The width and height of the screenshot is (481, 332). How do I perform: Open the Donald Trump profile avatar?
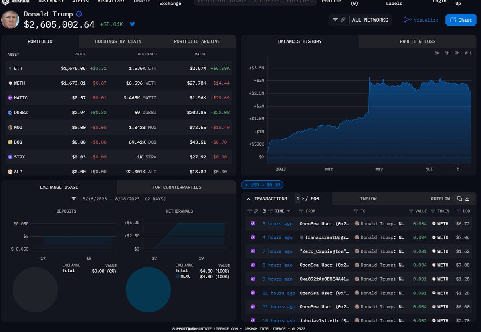click(10, 19)
